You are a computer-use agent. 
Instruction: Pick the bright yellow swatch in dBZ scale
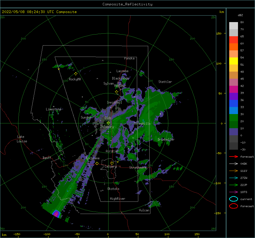pos(233,61)
